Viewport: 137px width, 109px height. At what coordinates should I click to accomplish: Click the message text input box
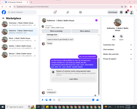pos(75,100)
